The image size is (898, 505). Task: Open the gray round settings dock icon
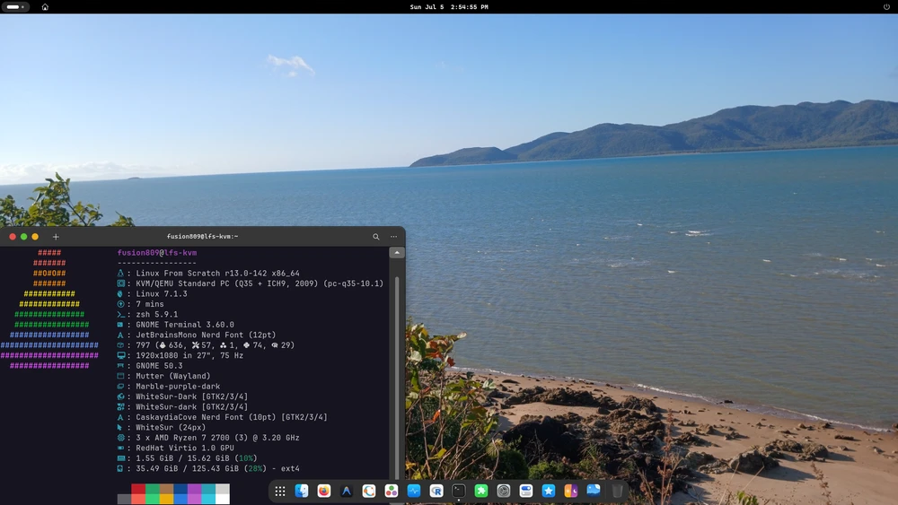point(504,491)
